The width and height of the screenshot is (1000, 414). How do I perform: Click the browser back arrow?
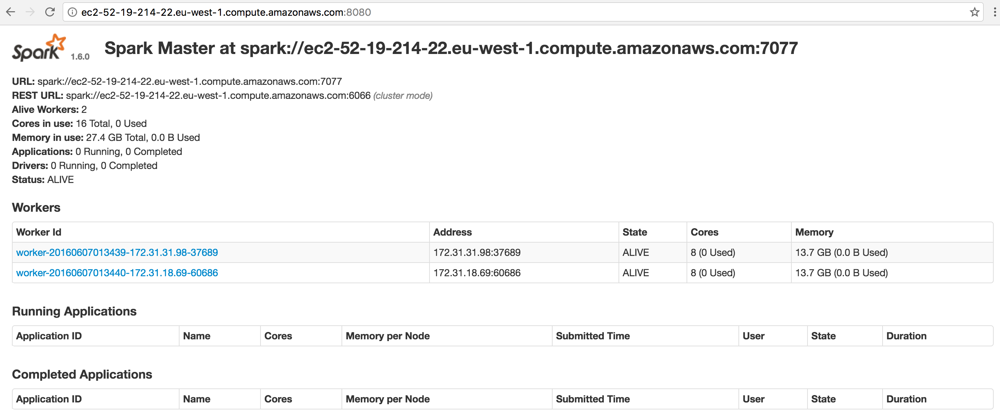tap(11, 12)
